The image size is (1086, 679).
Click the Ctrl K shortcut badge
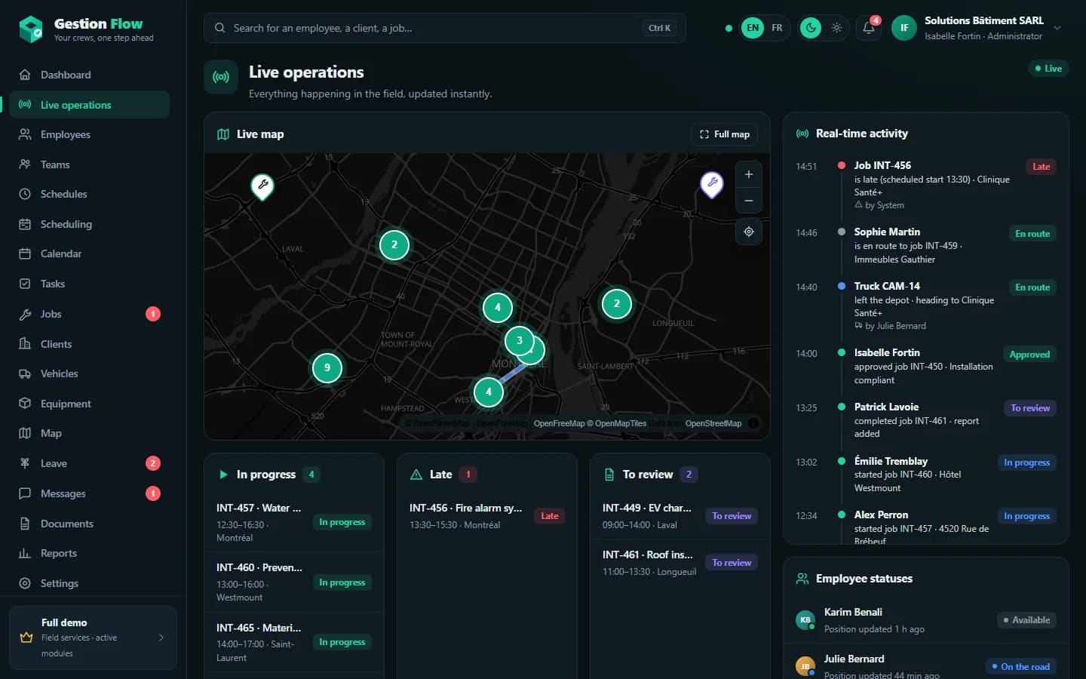660,28
